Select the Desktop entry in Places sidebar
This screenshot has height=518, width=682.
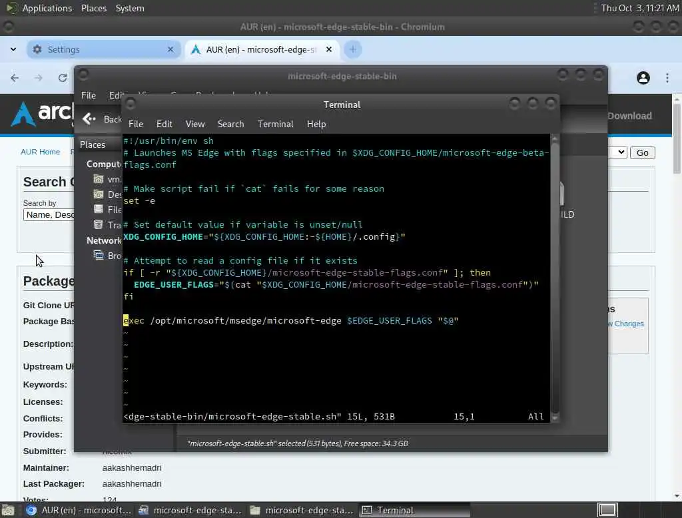point(107,194)
